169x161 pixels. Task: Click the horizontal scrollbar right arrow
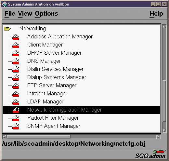pos(158,137)
